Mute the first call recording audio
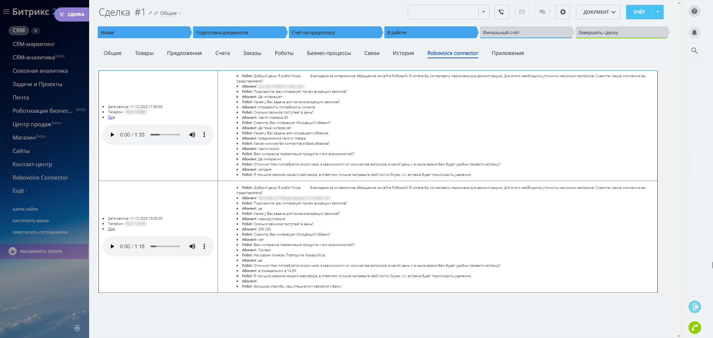 point(192,135)
